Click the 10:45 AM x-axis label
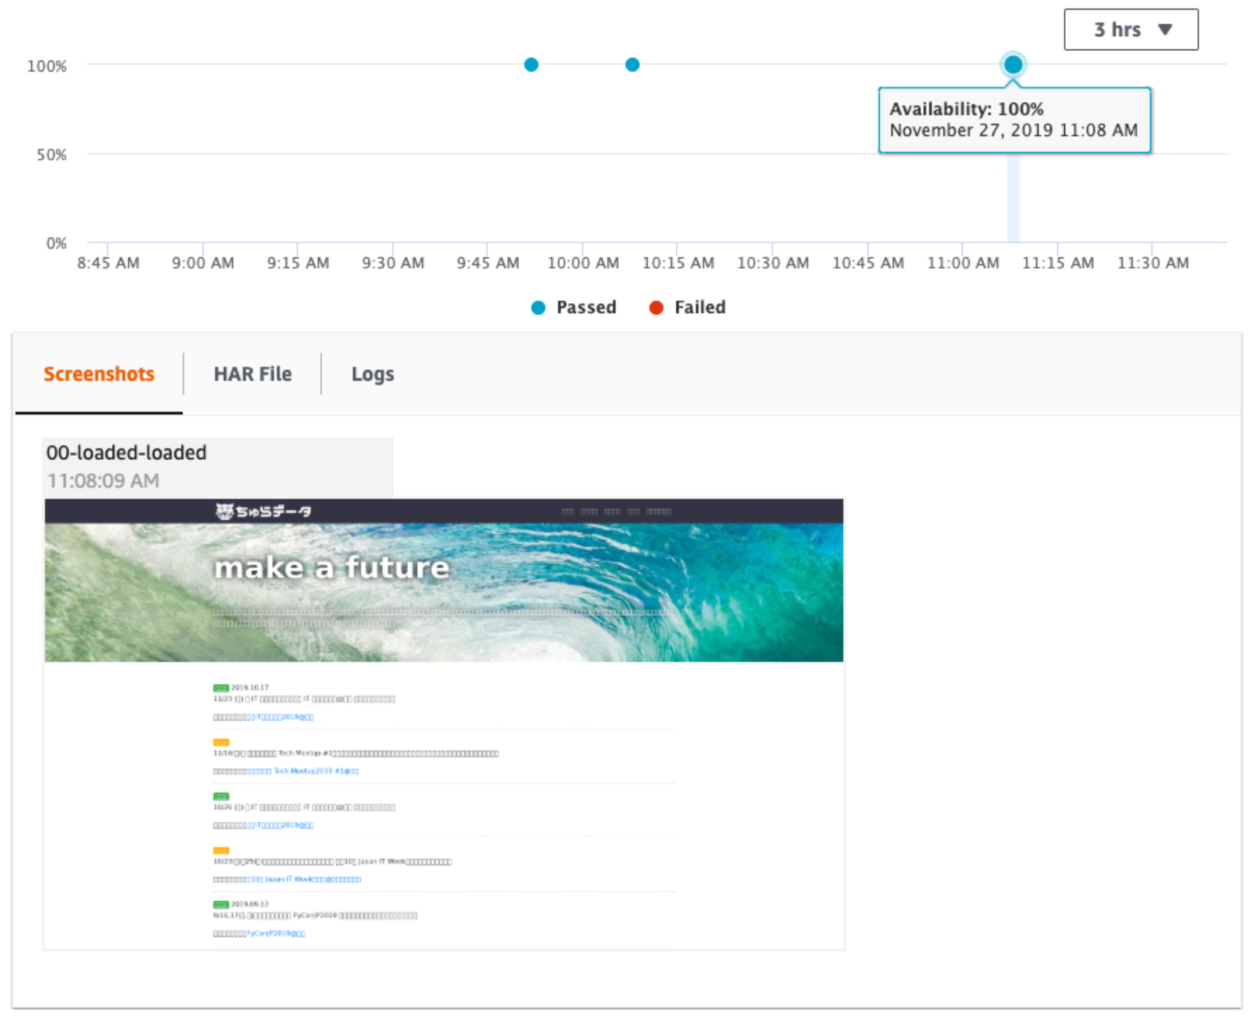This screenshot has height=1016, width=1251. click(868, 263)
